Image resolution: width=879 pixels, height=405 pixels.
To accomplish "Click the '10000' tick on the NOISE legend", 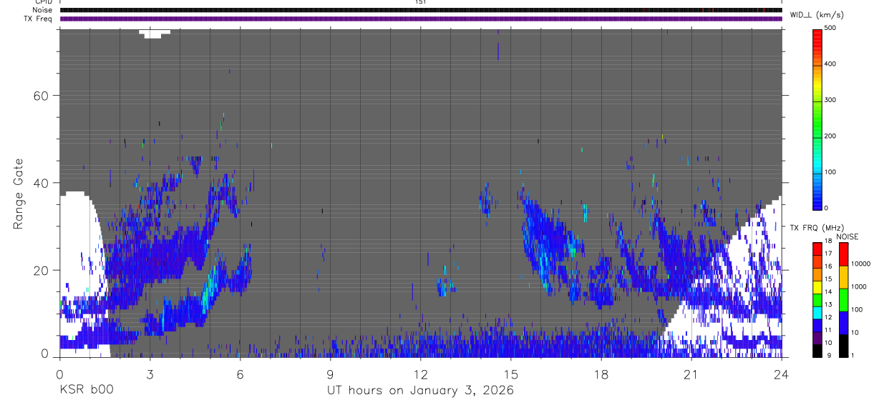I will coord(860,264).
